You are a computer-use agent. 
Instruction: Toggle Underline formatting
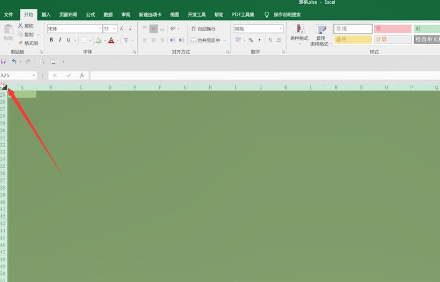click(x=68, y=40)
